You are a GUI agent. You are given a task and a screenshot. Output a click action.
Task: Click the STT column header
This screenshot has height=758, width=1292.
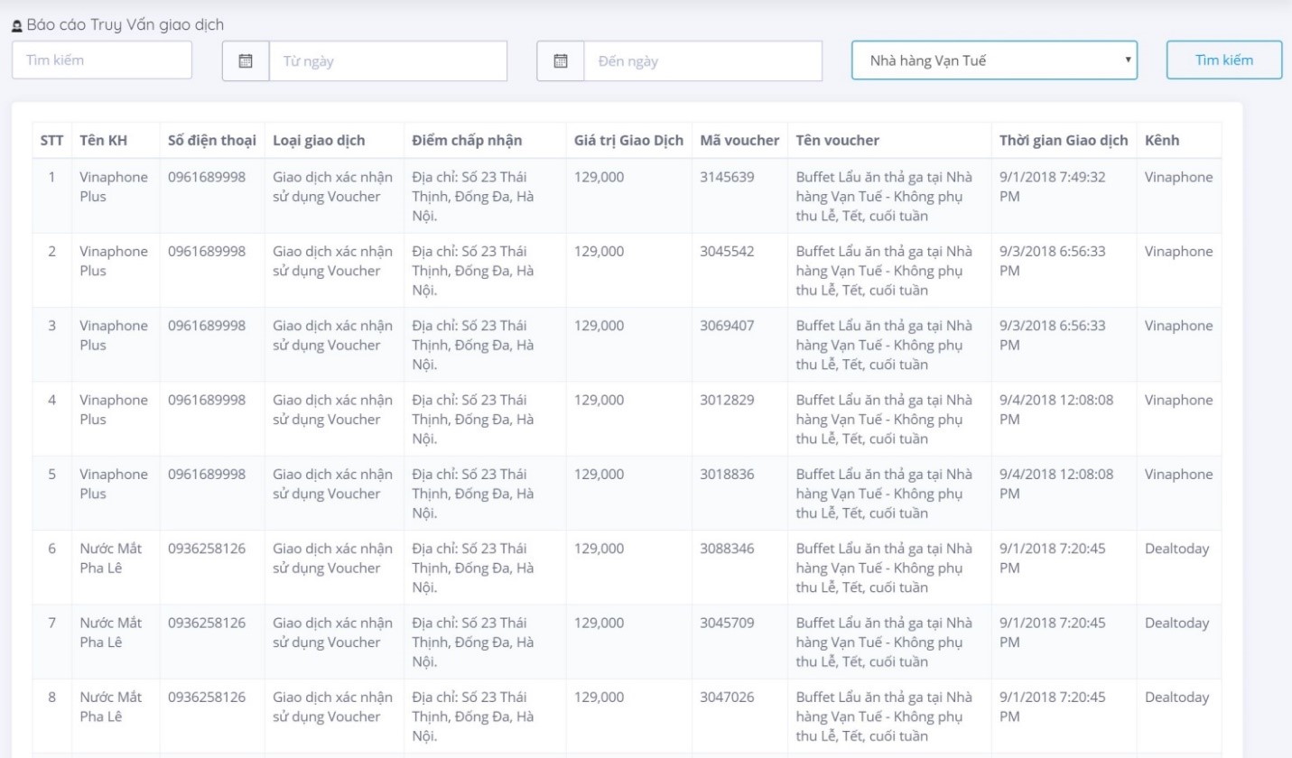pos(52,141)
